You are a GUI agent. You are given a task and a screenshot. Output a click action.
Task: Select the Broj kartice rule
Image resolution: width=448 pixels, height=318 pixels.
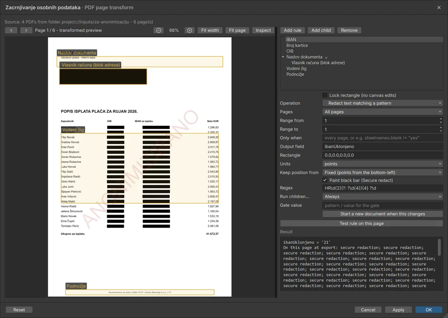297,45
